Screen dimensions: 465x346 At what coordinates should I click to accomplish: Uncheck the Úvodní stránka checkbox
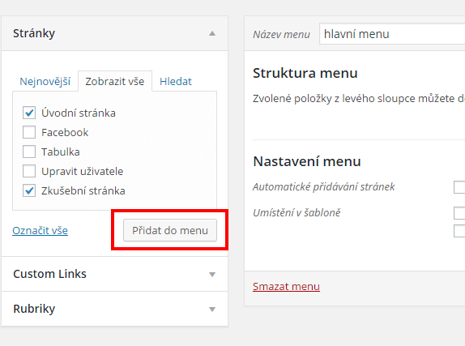point(29,113)
